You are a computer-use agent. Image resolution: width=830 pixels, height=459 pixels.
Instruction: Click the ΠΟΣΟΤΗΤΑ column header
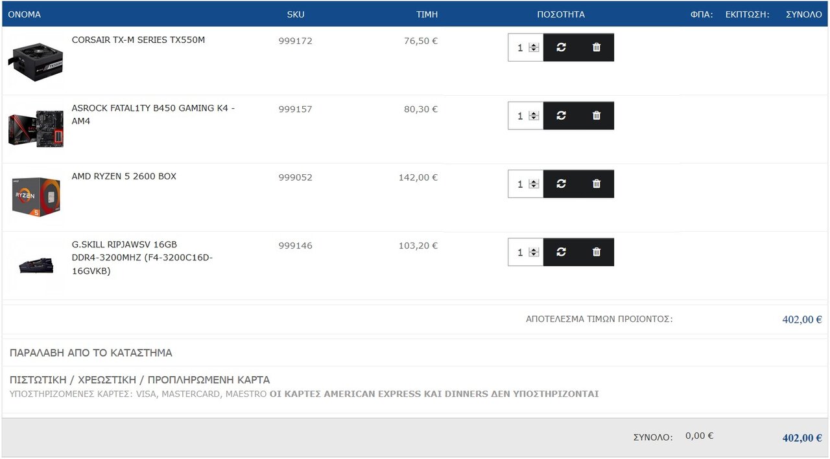[561, 14]
